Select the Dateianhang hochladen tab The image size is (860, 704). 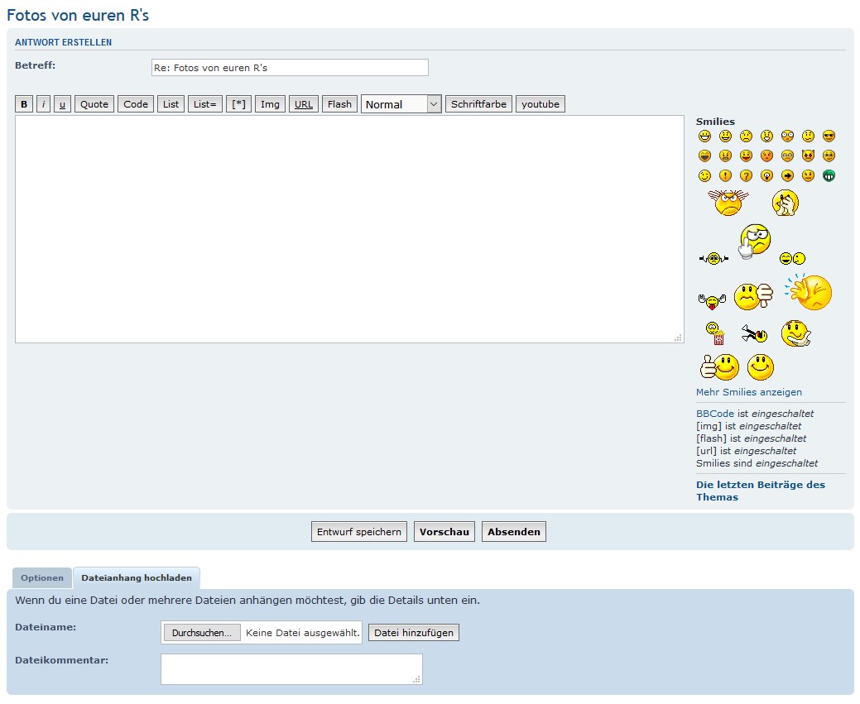pos(137,578)
